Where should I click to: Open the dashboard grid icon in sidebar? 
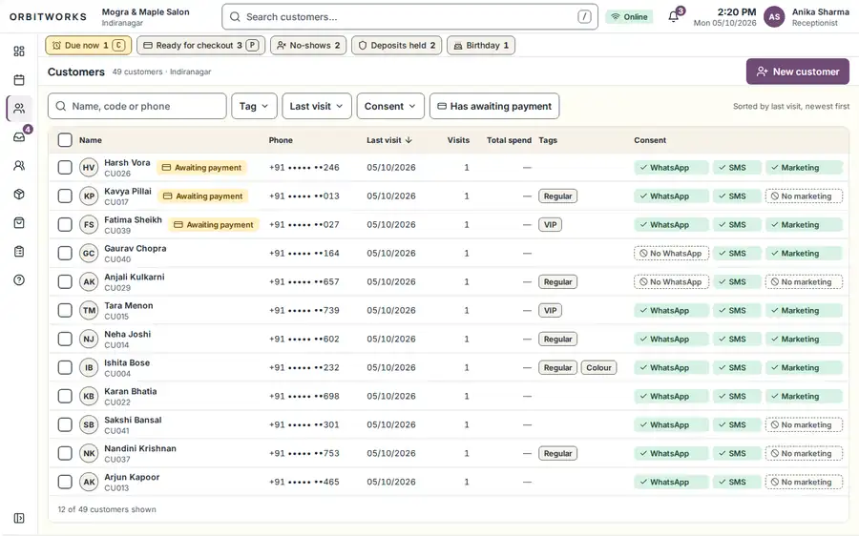[x=19, y=51]
